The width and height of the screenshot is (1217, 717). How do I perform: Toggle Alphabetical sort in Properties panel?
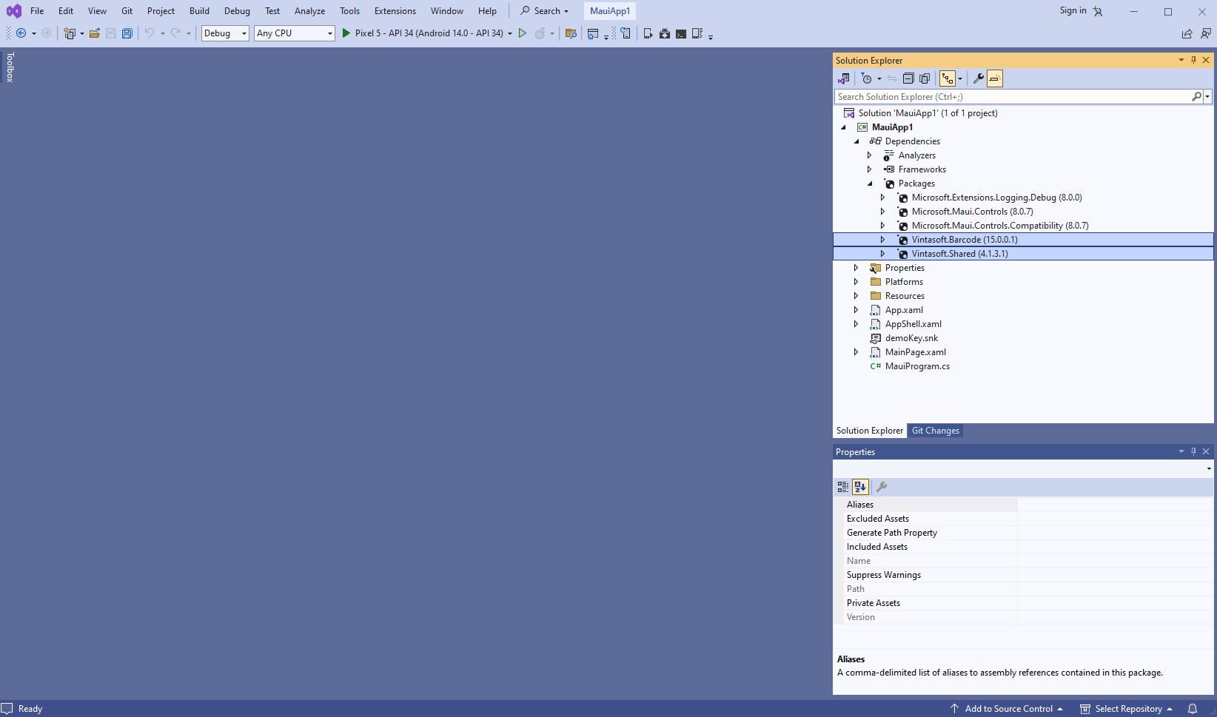(x=860, y=487)
